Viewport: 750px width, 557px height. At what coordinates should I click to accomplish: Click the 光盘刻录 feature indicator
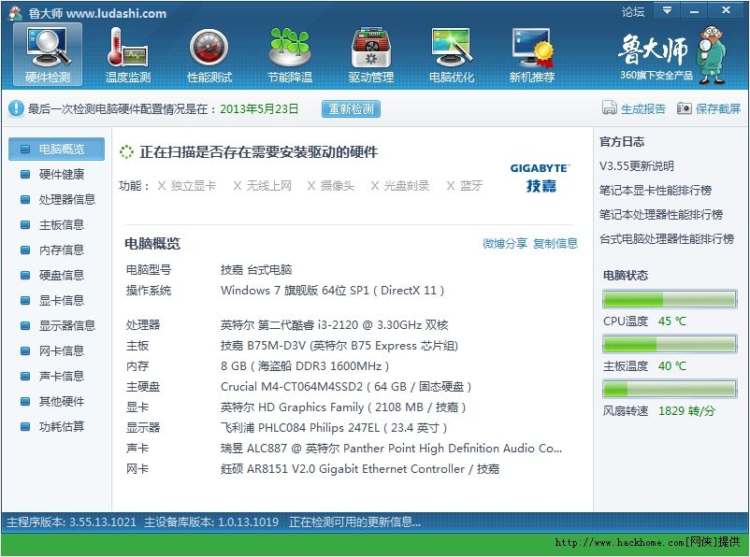pos(400,185)
